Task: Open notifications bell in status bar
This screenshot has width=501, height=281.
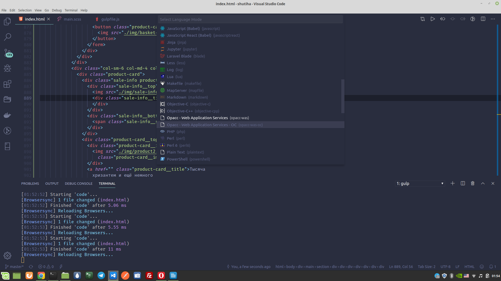Action: (x=492, y=267)
